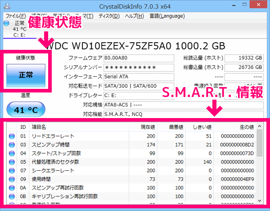Click the blue status orb in disk tab
This screenshot has height=211, width=270.
pos(6,23)
